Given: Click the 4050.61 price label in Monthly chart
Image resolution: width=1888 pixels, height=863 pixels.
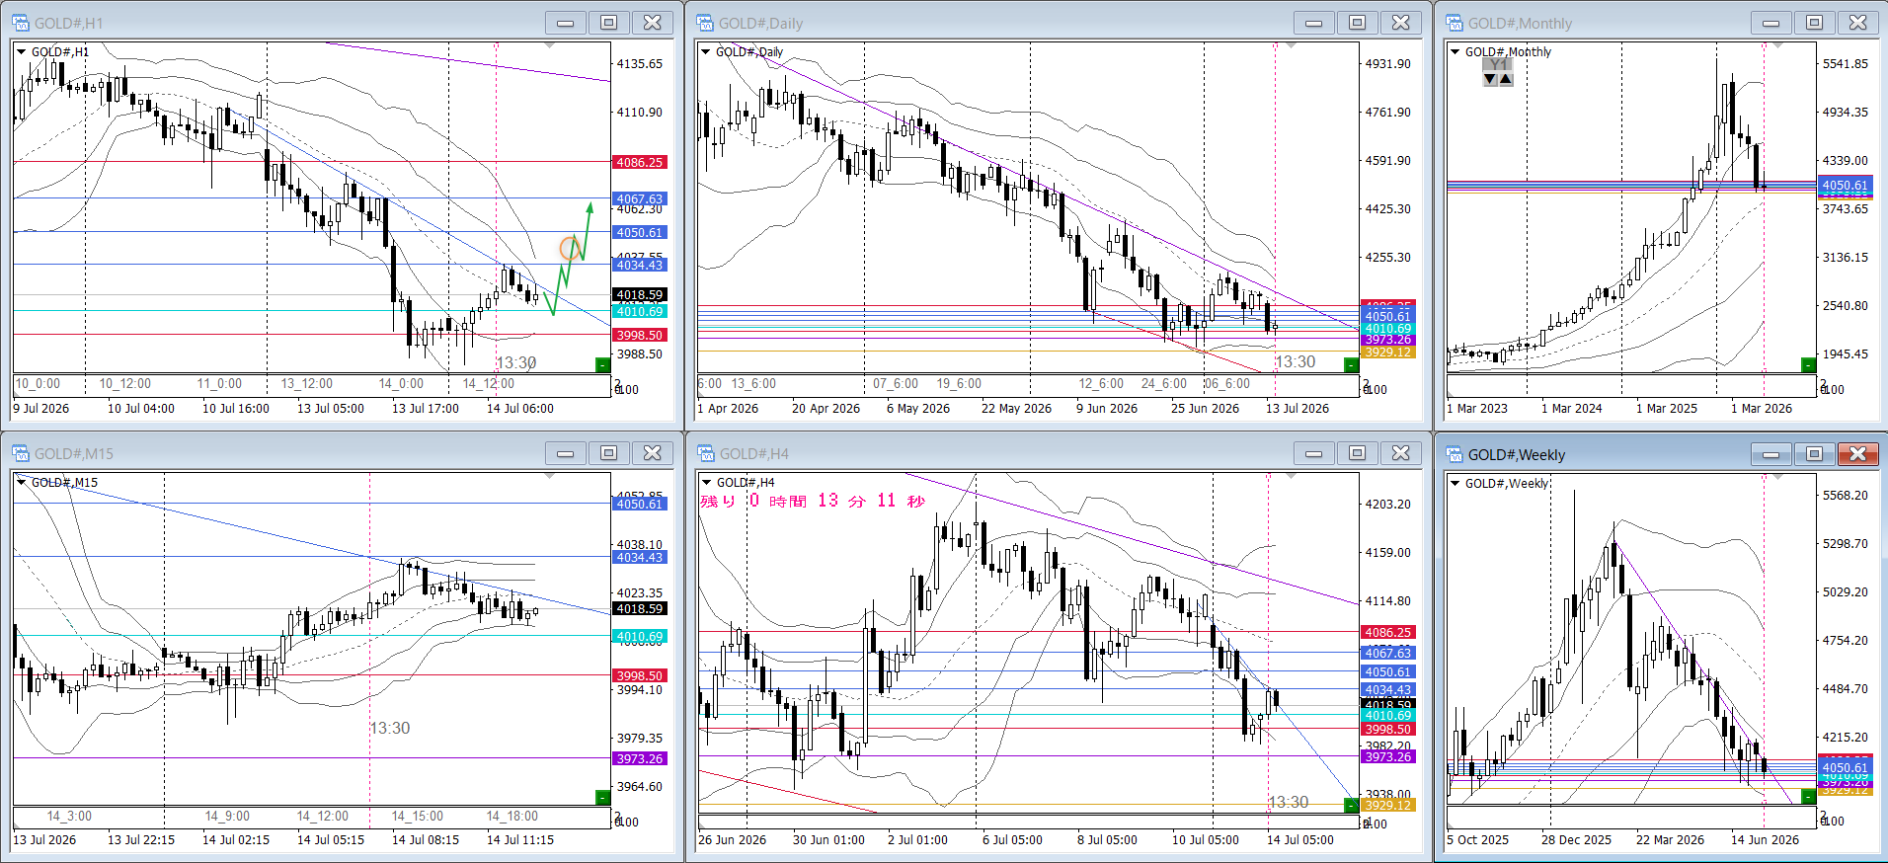Looking at the screenshot, I should pyautogui.click(x=1845, y=185).
